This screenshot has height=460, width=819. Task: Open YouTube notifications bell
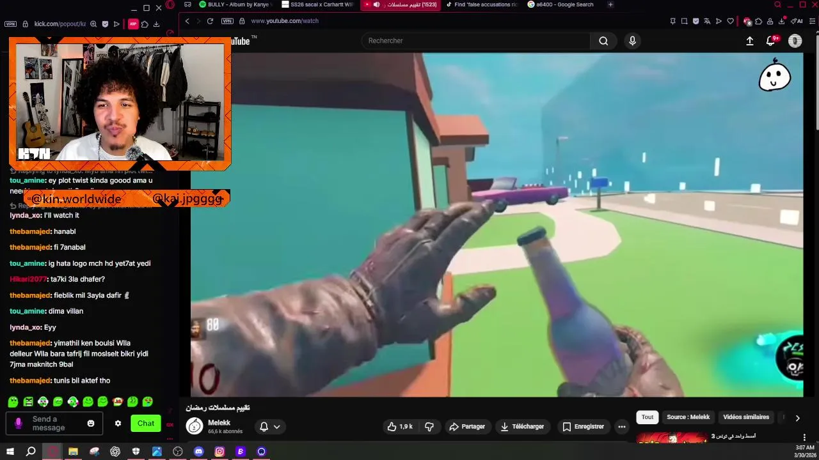point(770,41)
